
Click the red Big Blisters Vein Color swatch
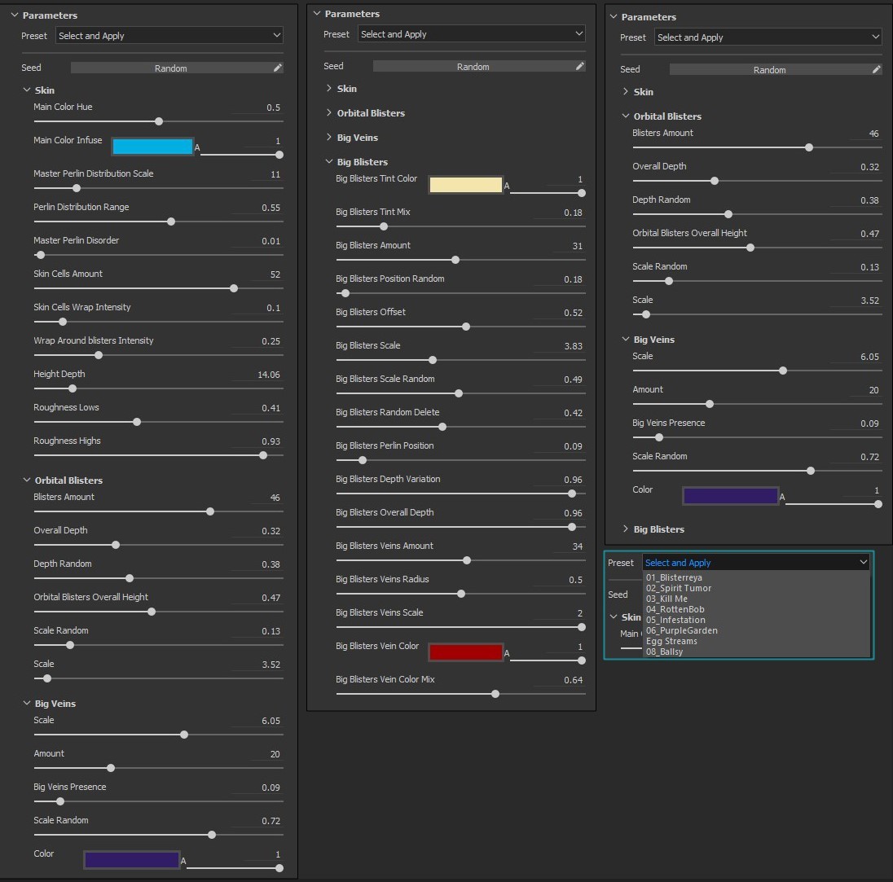tap(466, 652)
